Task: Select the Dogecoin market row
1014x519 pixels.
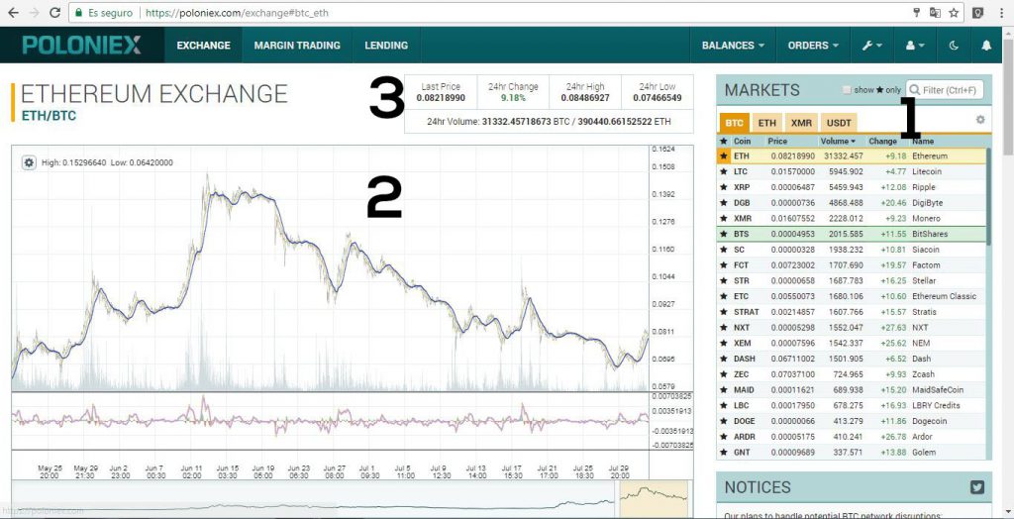Action: click(x=853, y=421)
